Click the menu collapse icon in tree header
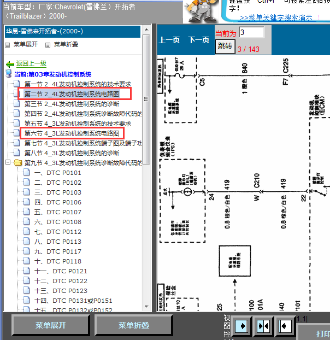This screenshot has width=330, height=340. click(x=48, y=45)
